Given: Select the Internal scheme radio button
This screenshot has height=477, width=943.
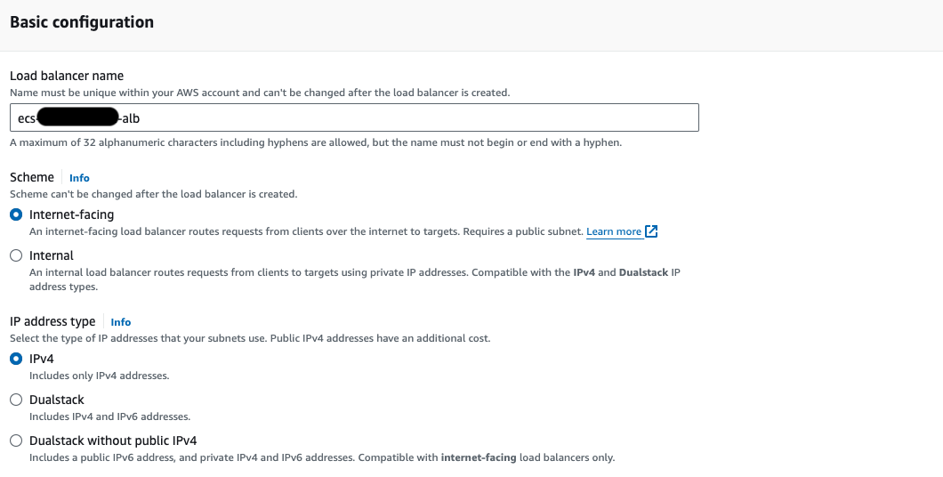Looking at the screenshot, I should tap(16, 255).
